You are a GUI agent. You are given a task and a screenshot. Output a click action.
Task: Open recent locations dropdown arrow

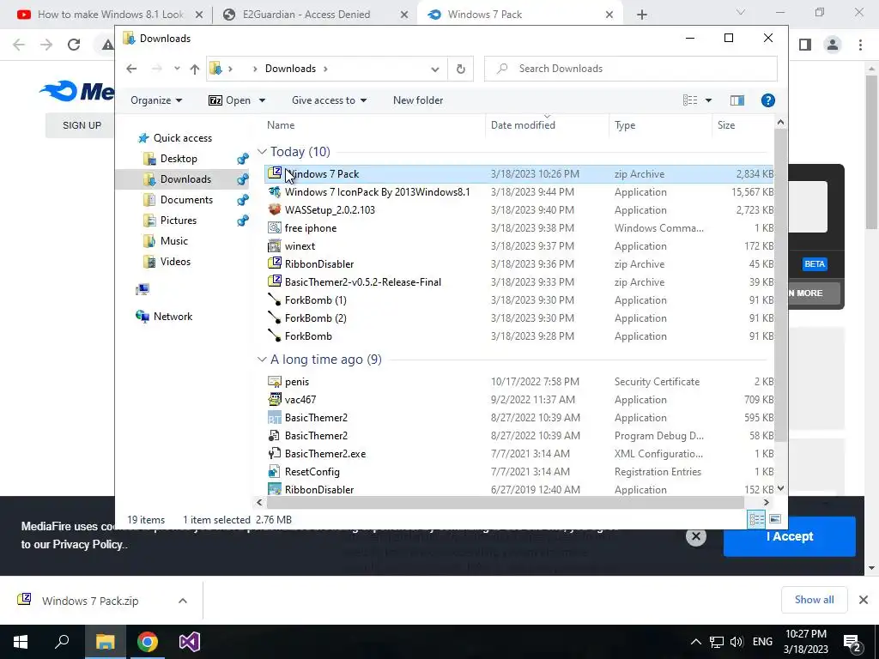(x=177, y=69)
